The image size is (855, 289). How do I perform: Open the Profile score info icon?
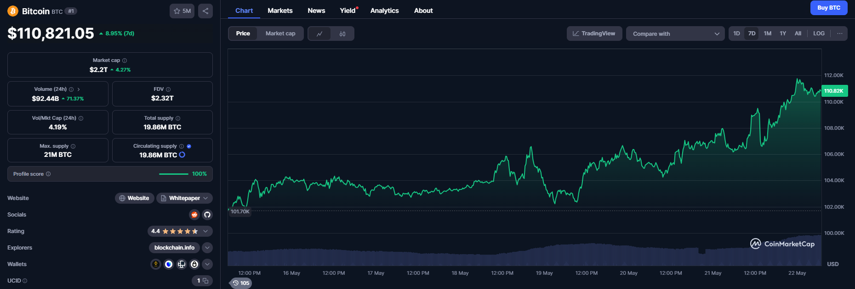click(x=48, y=174)
